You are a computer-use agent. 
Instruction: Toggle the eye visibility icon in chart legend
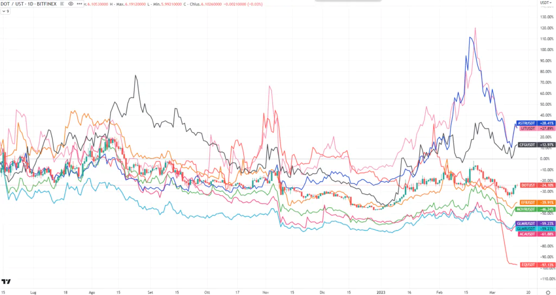coord(71,4)
